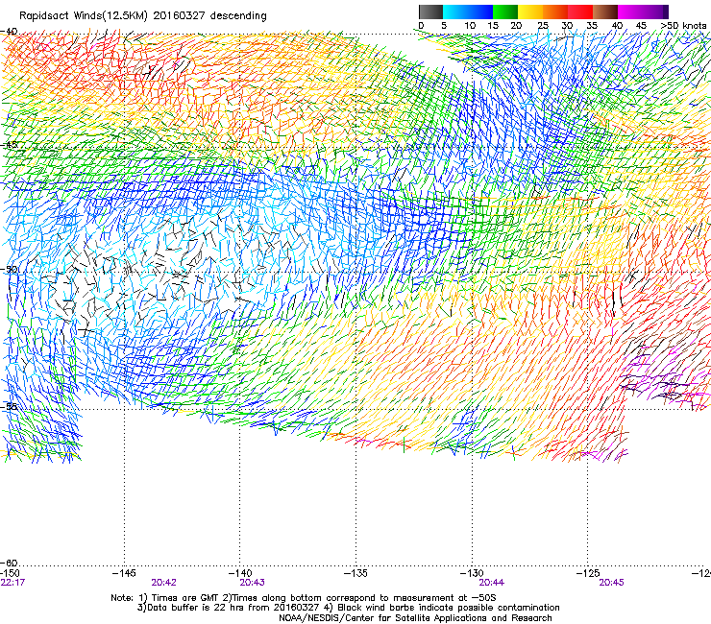Screen dimensions: 711x624
Task: Click the '-130' longitude axis label
Action: [472, 574]
